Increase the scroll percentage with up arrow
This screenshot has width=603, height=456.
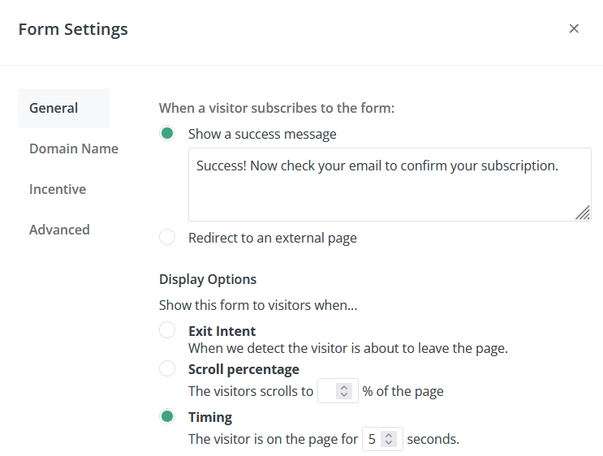click(344, 388)
